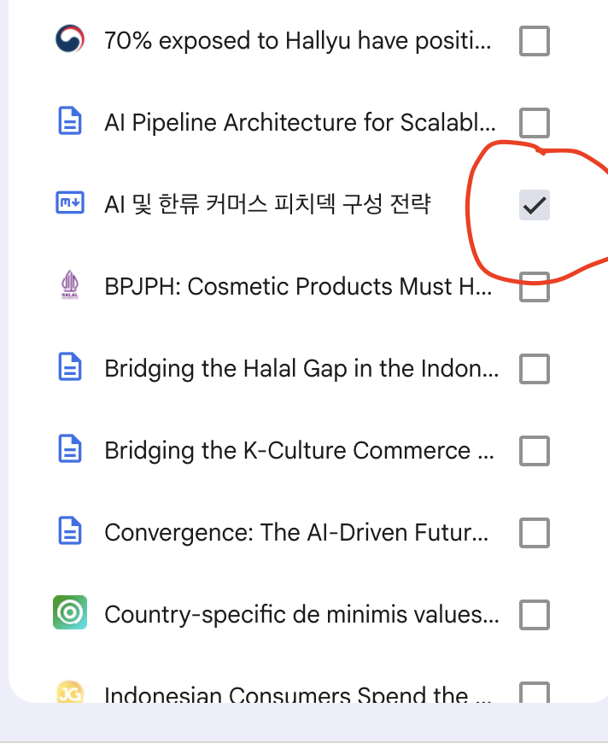The image size is (608, 743).
Task: Select the document icon for AI Pipeline Architecture
Action: pyautogui.click(x=69, y=122)
